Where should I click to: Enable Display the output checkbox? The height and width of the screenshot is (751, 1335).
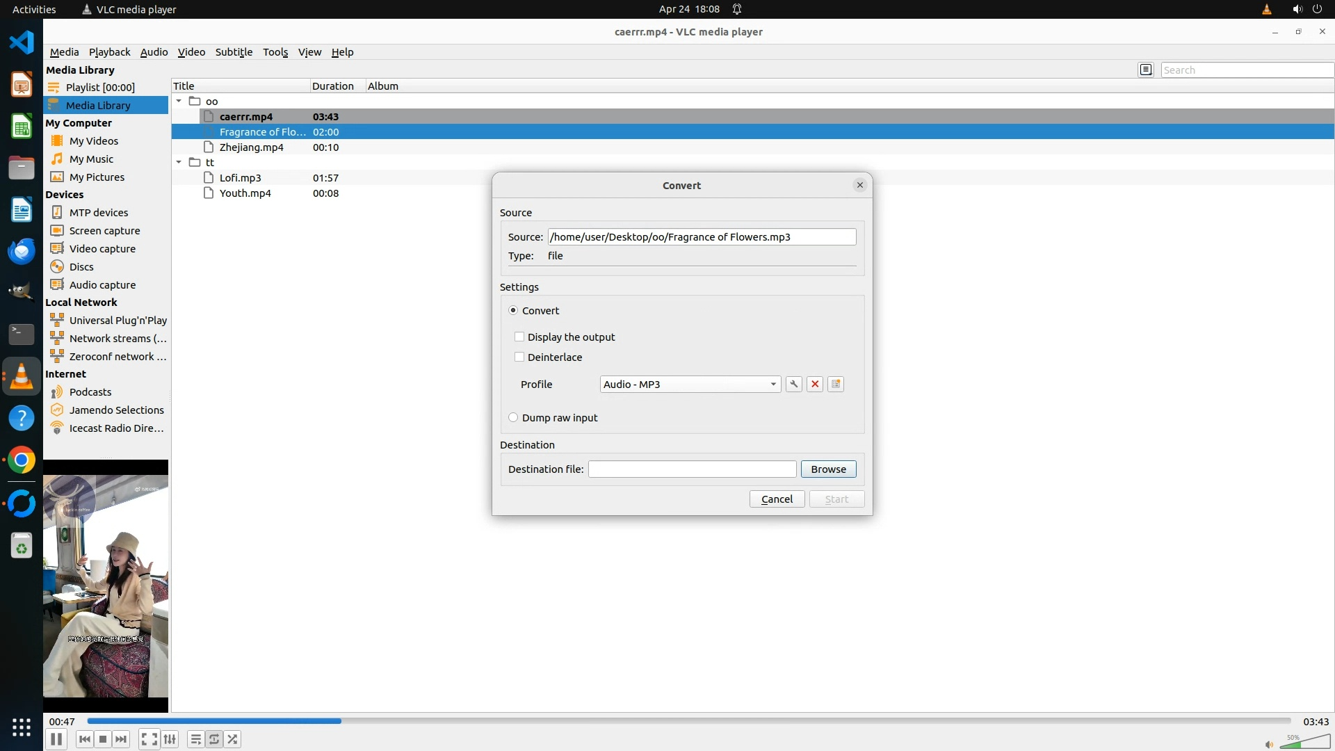(x=519, y=337)
